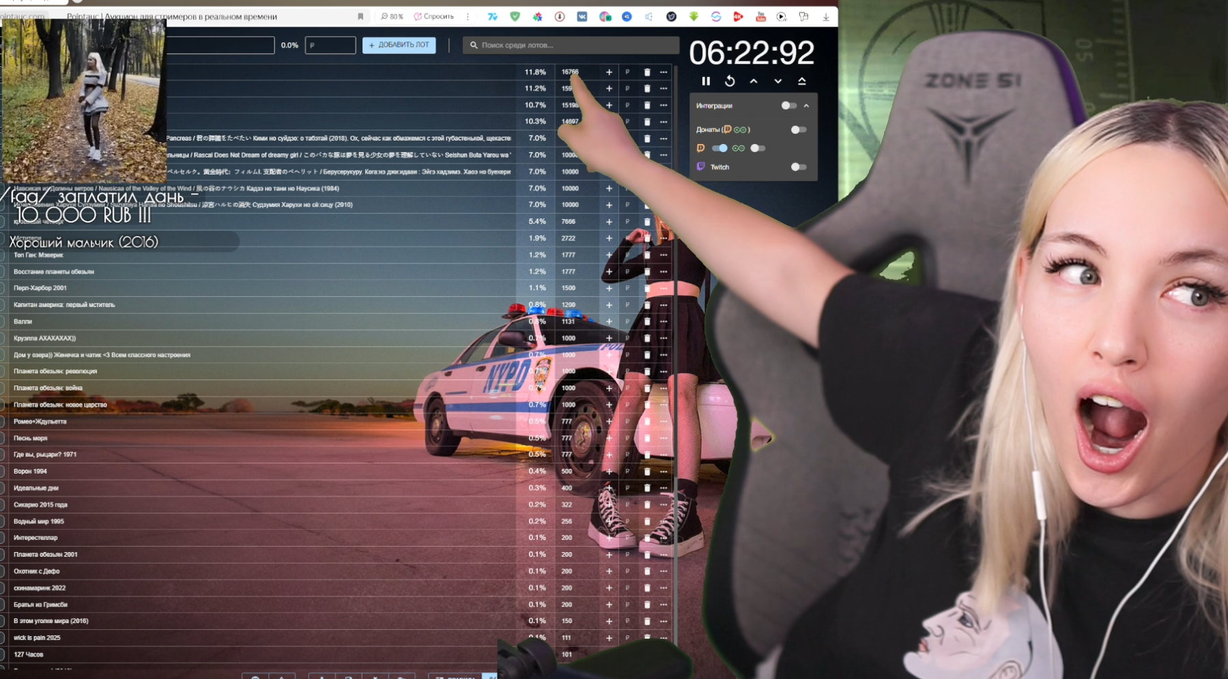Click amount 16766 in top lot
The width and height of the screenshot is (1228, 679).
pos(570,72)
